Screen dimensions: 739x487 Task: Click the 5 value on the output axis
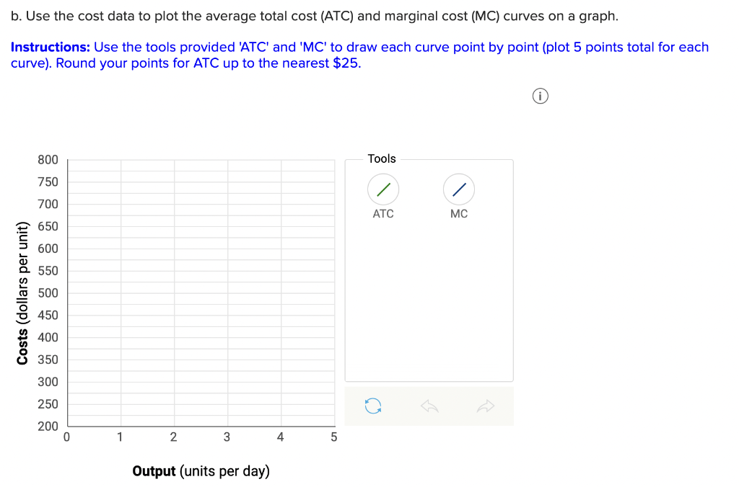333,437
